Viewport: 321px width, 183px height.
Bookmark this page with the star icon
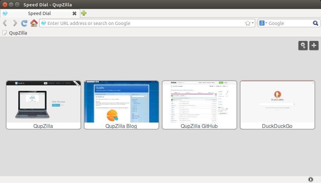248,23
